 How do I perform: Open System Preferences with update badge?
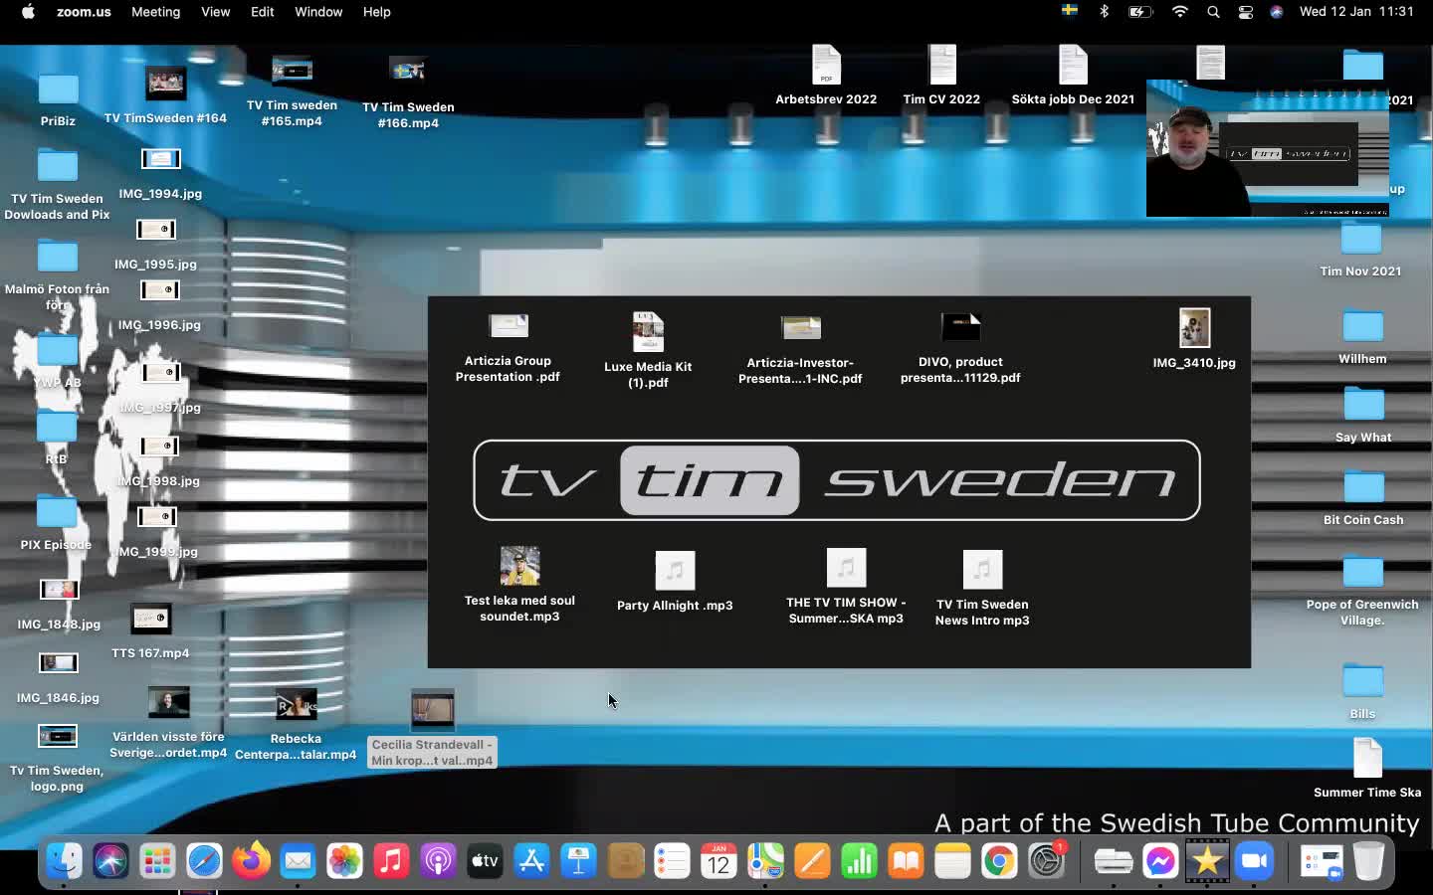1046,861
